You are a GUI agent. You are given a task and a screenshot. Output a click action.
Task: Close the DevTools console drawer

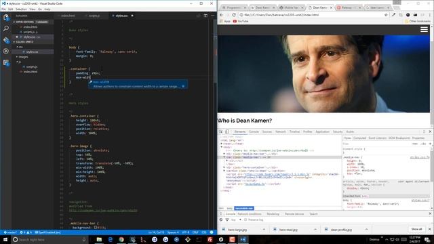coord(430,214)
